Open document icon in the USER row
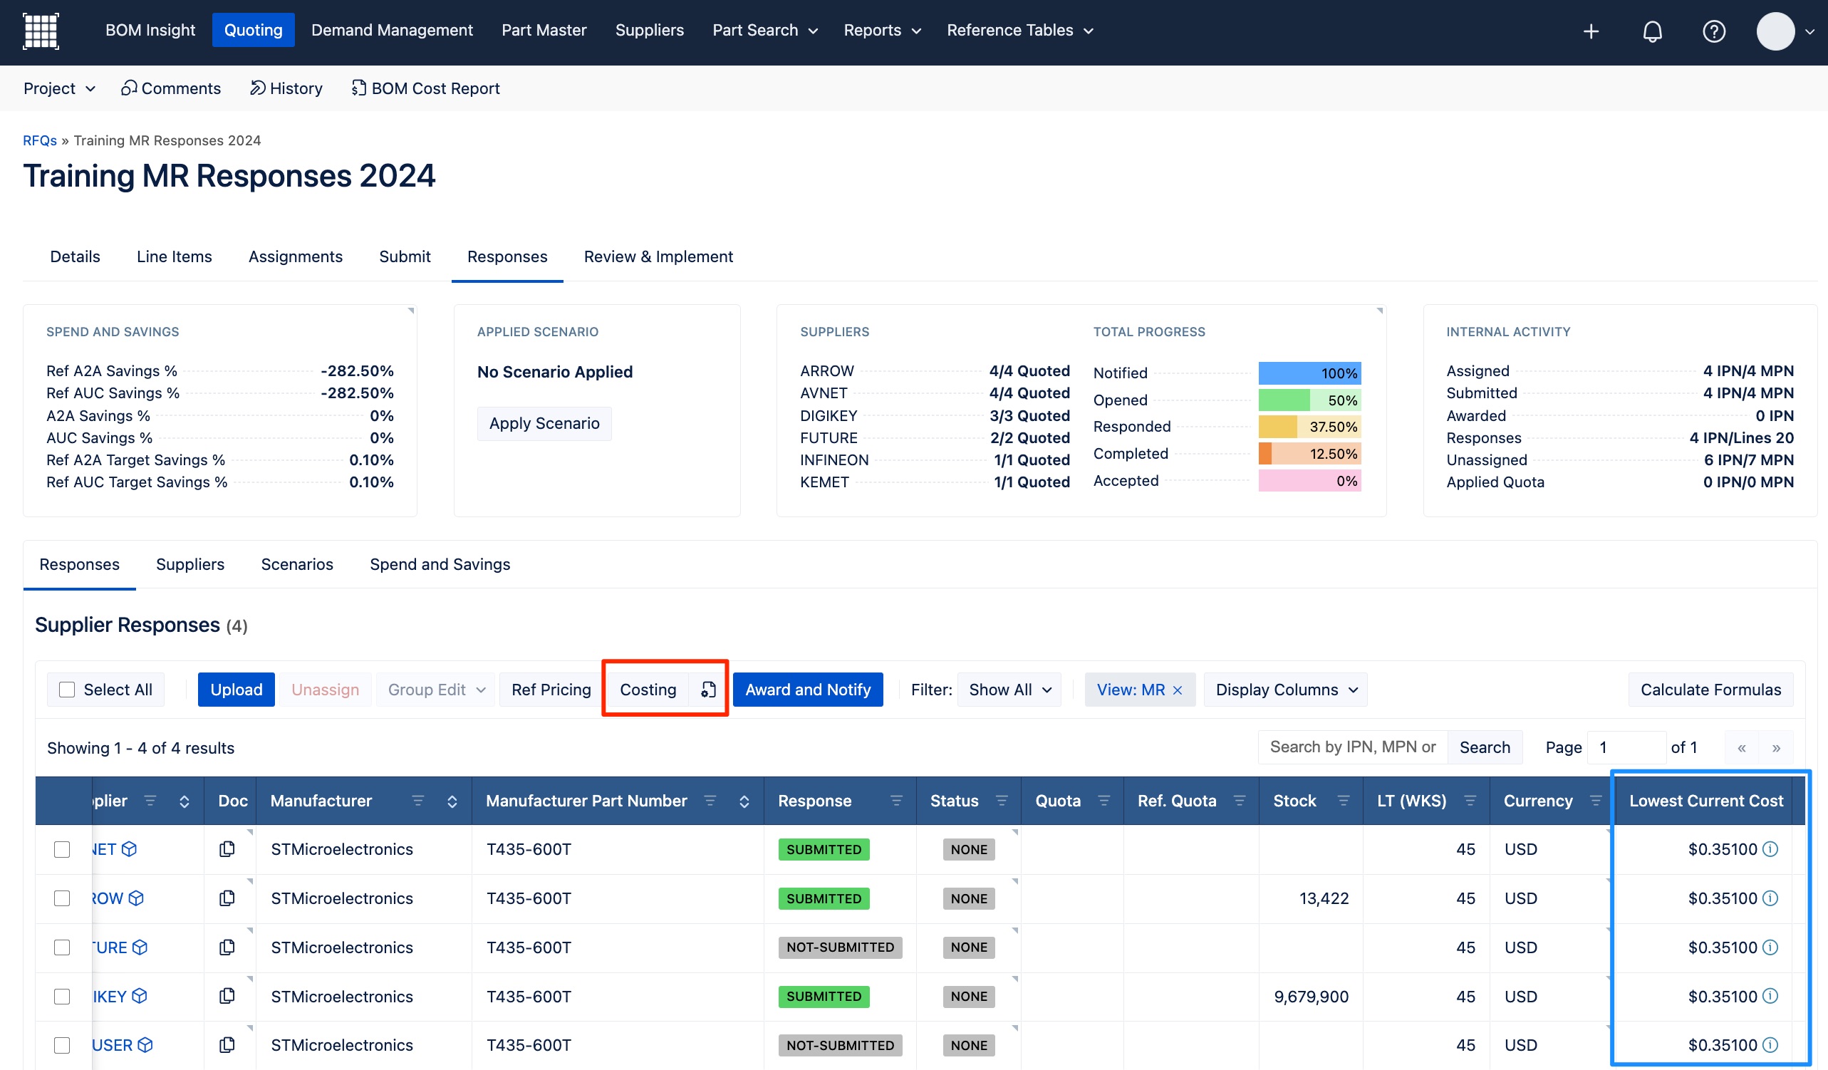The height and width of the screenshot is (1070, 1828). point(227,1044)
